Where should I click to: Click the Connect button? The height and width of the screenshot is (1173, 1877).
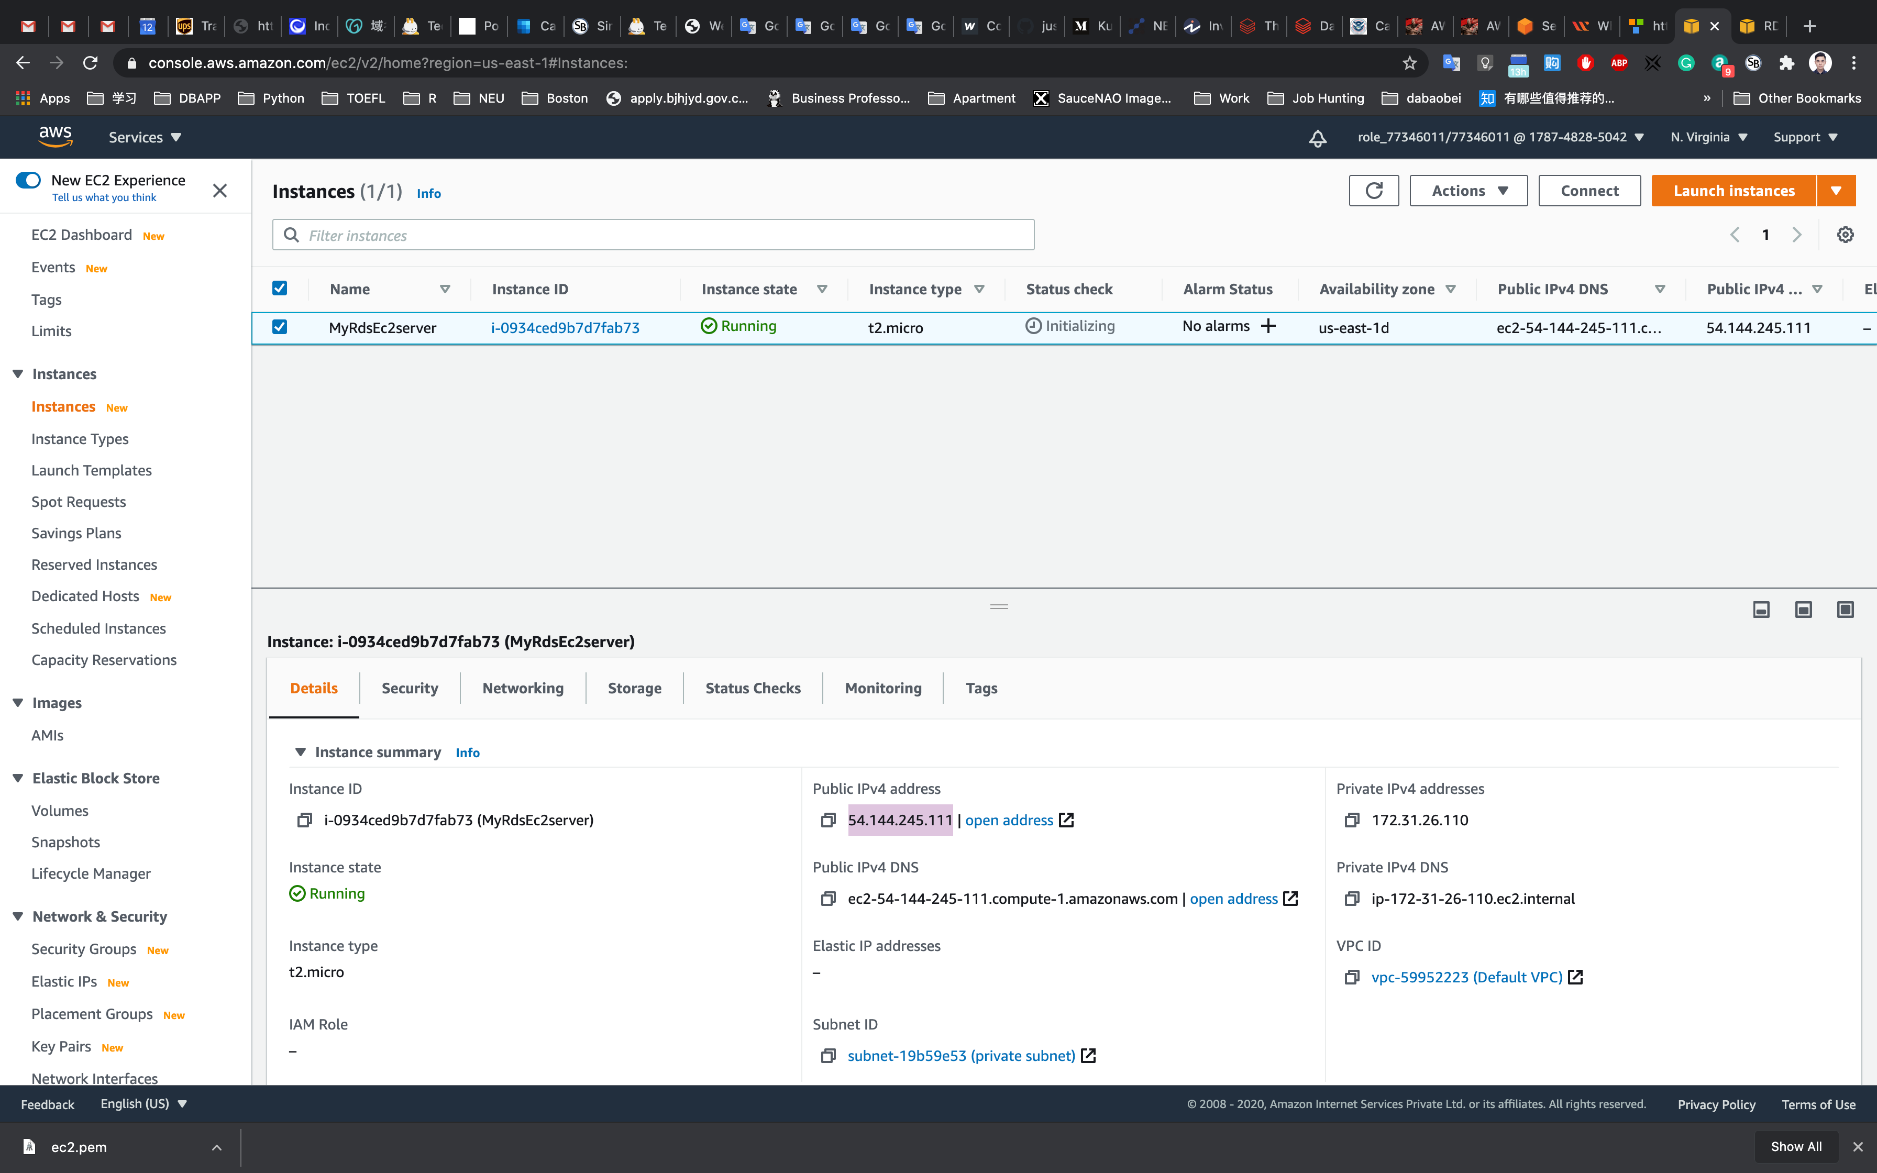tap(1589, 191)
